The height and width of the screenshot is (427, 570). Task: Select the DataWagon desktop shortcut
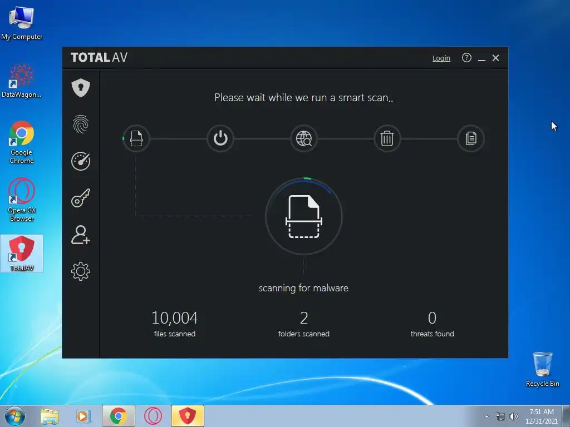[22, 81]
